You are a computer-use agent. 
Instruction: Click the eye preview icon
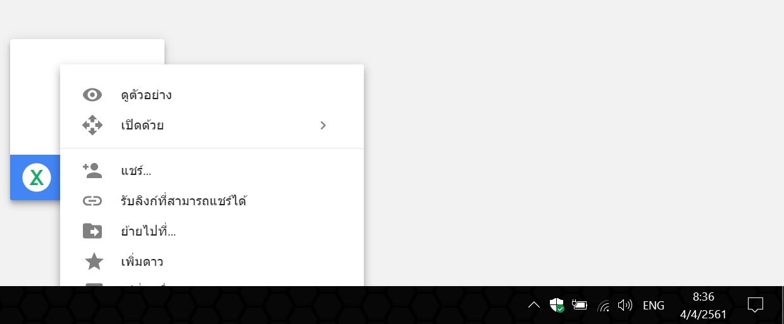coord(92,95)
